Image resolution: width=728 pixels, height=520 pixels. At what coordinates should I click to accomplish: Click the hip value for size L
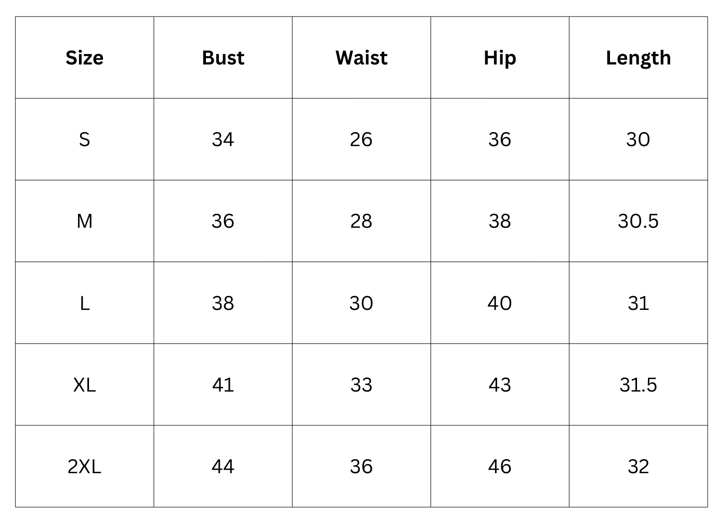click(x=500, y=303)
